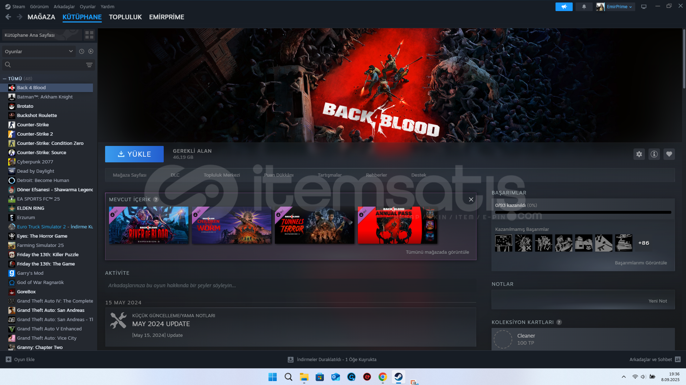Open MAY 2024 UPDATE news item
This screenshot has width=686, height=385.
[x=290, y=327]
